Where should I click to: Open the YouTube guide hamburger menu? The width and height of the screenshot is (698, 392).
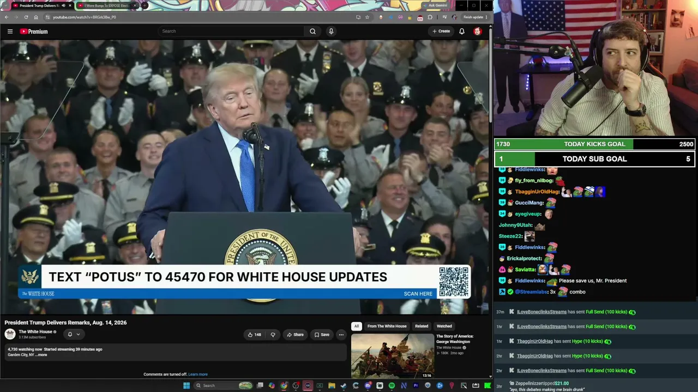coord(10,31)
